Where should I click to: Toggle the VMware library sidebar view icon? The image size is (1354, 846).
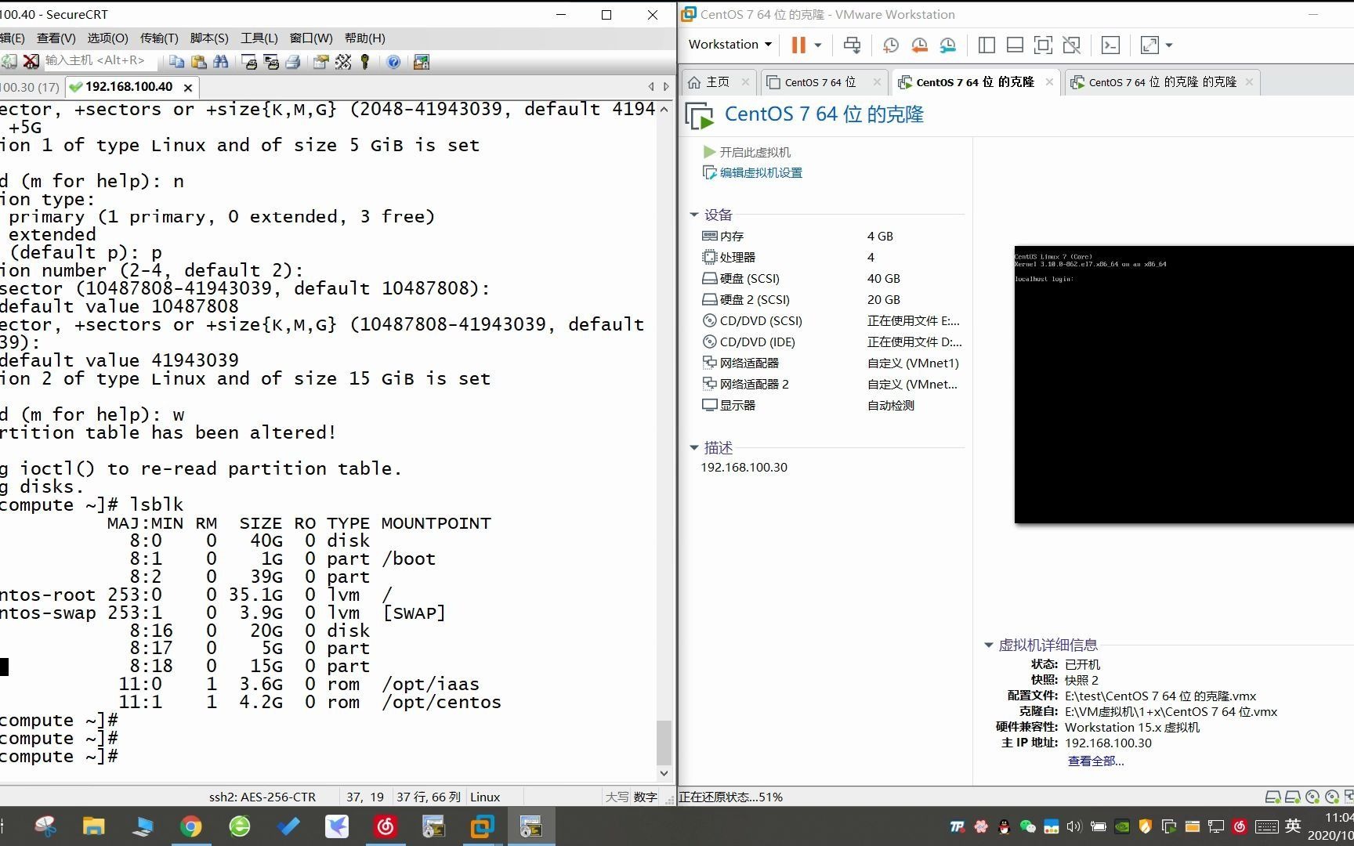[987, 45]
